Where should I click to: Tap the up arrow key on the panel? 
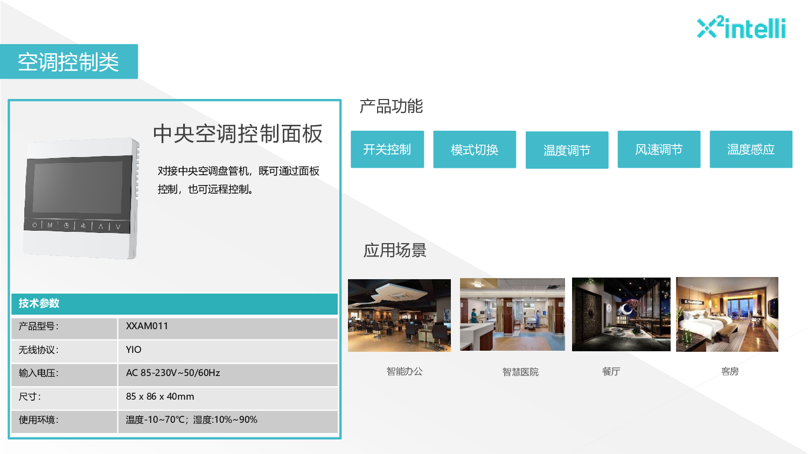101,226
